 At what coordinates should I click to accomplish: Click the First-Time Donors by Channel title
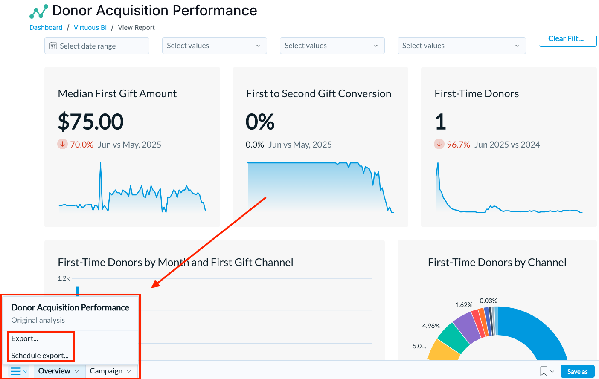coord(497,262)
